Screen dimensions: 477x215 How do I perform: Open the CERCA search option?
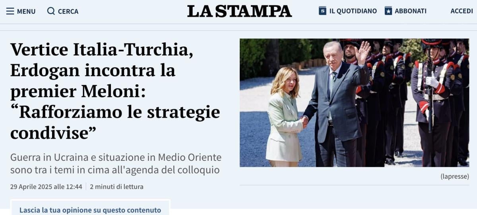pos(68,11)
